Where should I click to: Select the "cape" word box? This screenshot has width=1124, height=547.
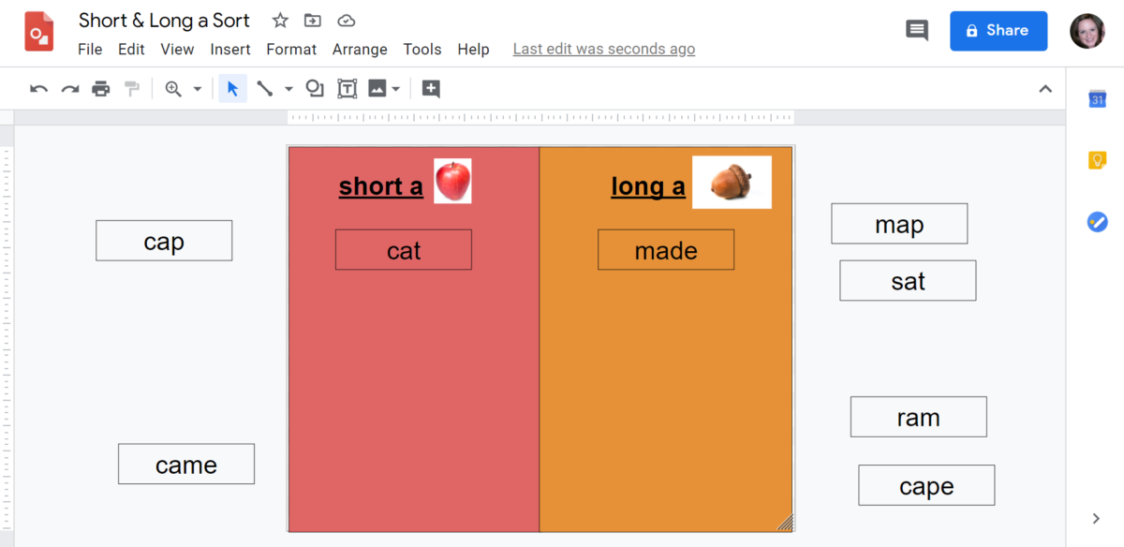coord(926,485)
